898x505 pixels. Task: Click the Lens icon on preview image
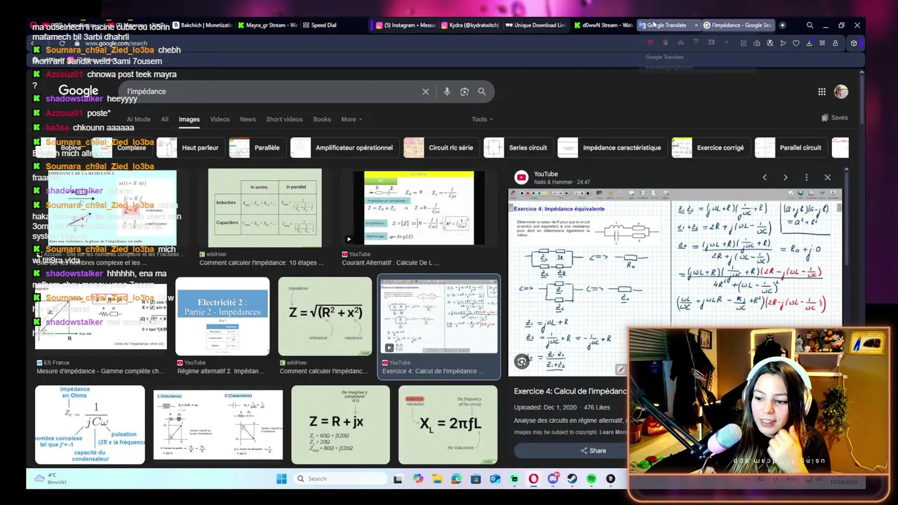coord(521,361)
